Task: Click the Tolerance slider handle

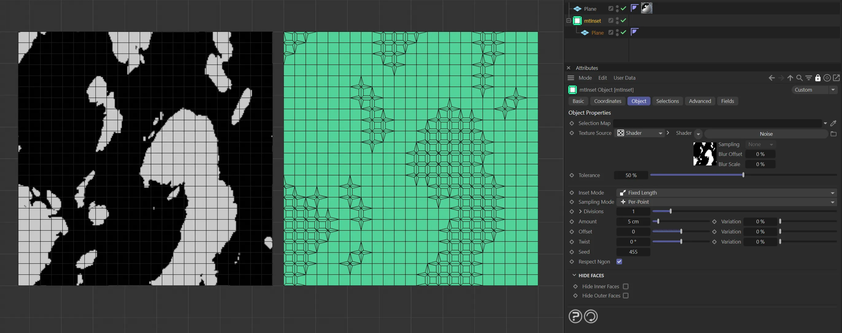Action: pyautogui.click(x=743, y=175)
